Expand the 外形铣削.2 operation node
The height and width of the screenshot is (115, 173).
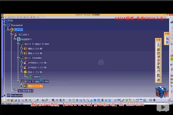[x=21, y=63]
